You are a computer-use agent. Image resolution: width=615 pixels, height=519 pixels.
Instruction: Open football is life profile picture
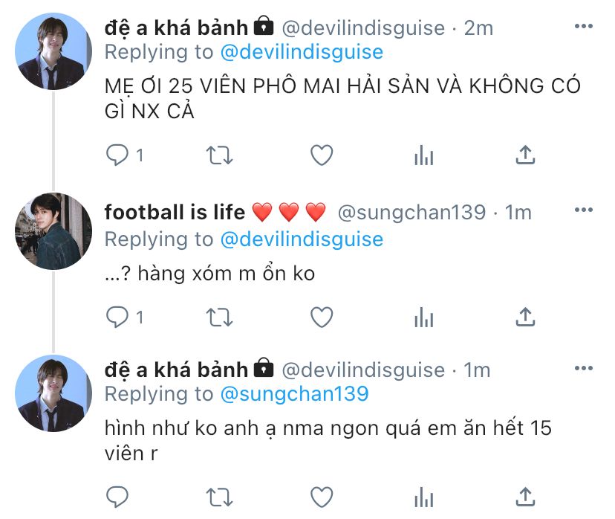coord(53,231)
